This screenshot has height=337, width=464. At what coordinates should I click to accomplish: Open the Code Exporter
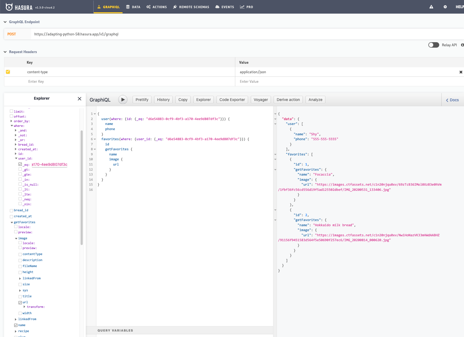click(232, 100)
